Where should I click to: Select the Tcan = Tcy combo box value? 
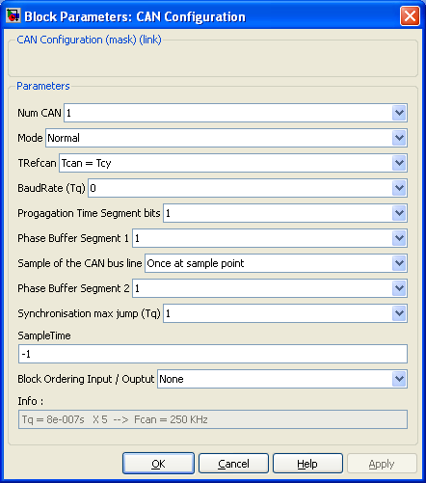(86, 163)
